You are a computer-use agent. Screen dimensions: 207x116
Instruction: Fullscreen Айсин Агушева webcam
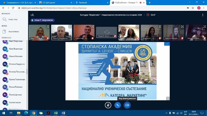coord(137,27)
